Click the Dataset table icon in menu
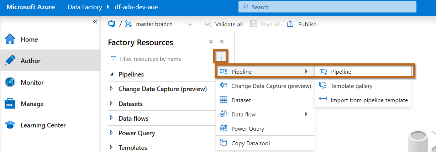The image size is (436, 152). pos(224,100)
